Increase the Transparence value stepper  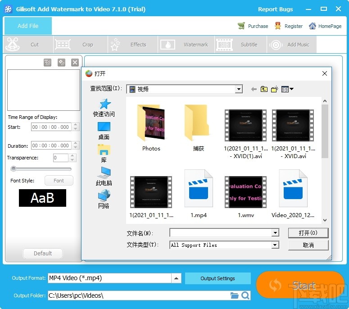pos(73,155)
